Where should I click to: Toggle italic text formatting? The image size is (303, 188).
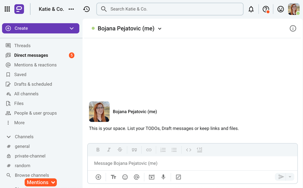(109, 150)
